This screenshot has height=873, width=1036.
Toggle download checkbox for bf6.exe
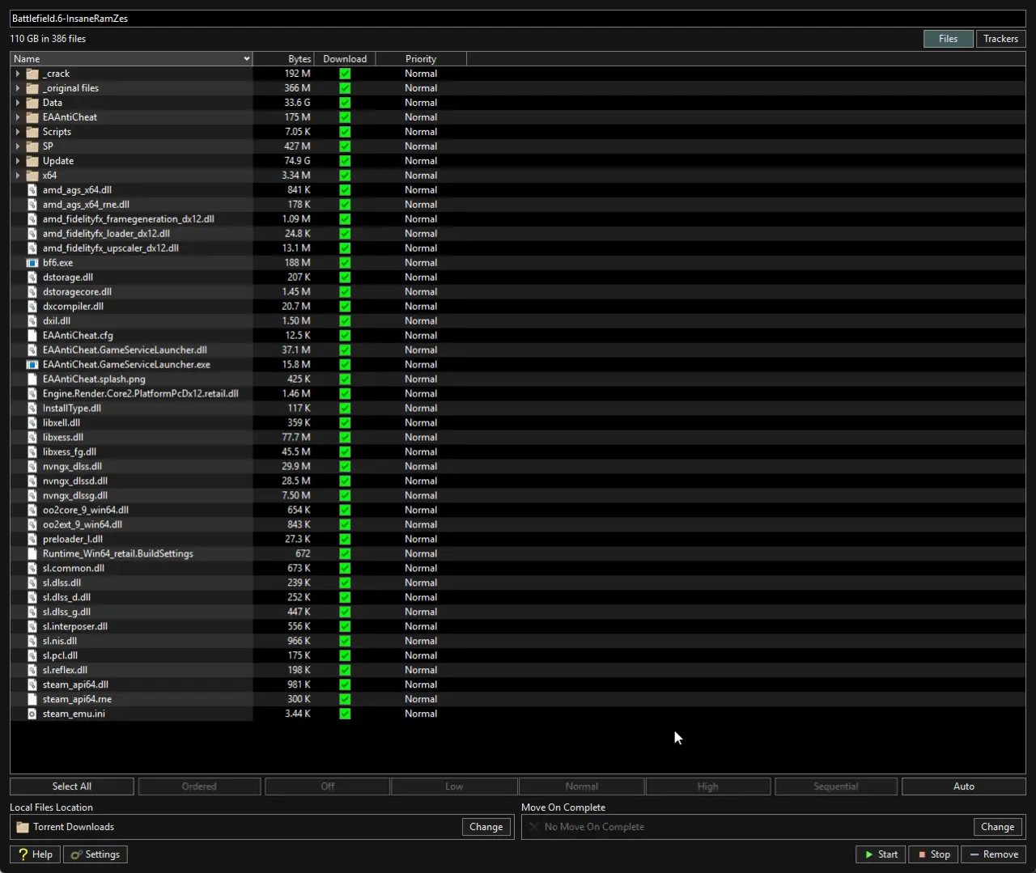click(x=345, y=263)
